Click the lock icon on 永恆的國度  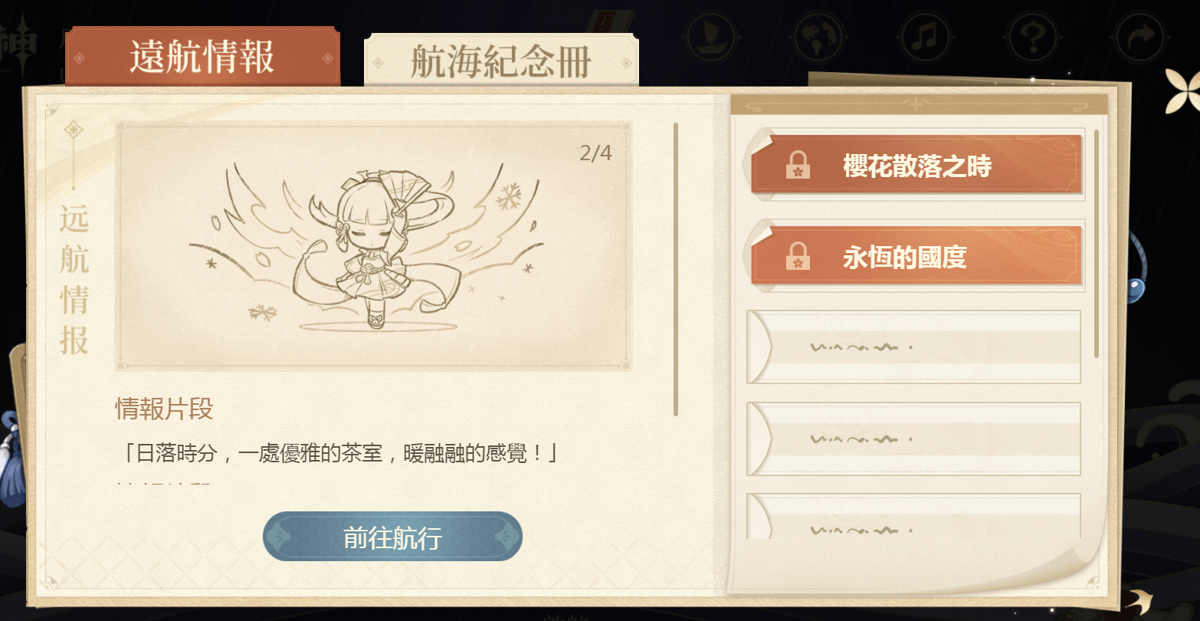(x=798, y=257)
